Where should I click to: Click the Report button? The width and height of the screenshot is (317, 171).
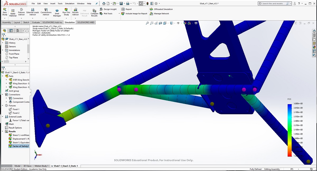[x=127, y=9]
